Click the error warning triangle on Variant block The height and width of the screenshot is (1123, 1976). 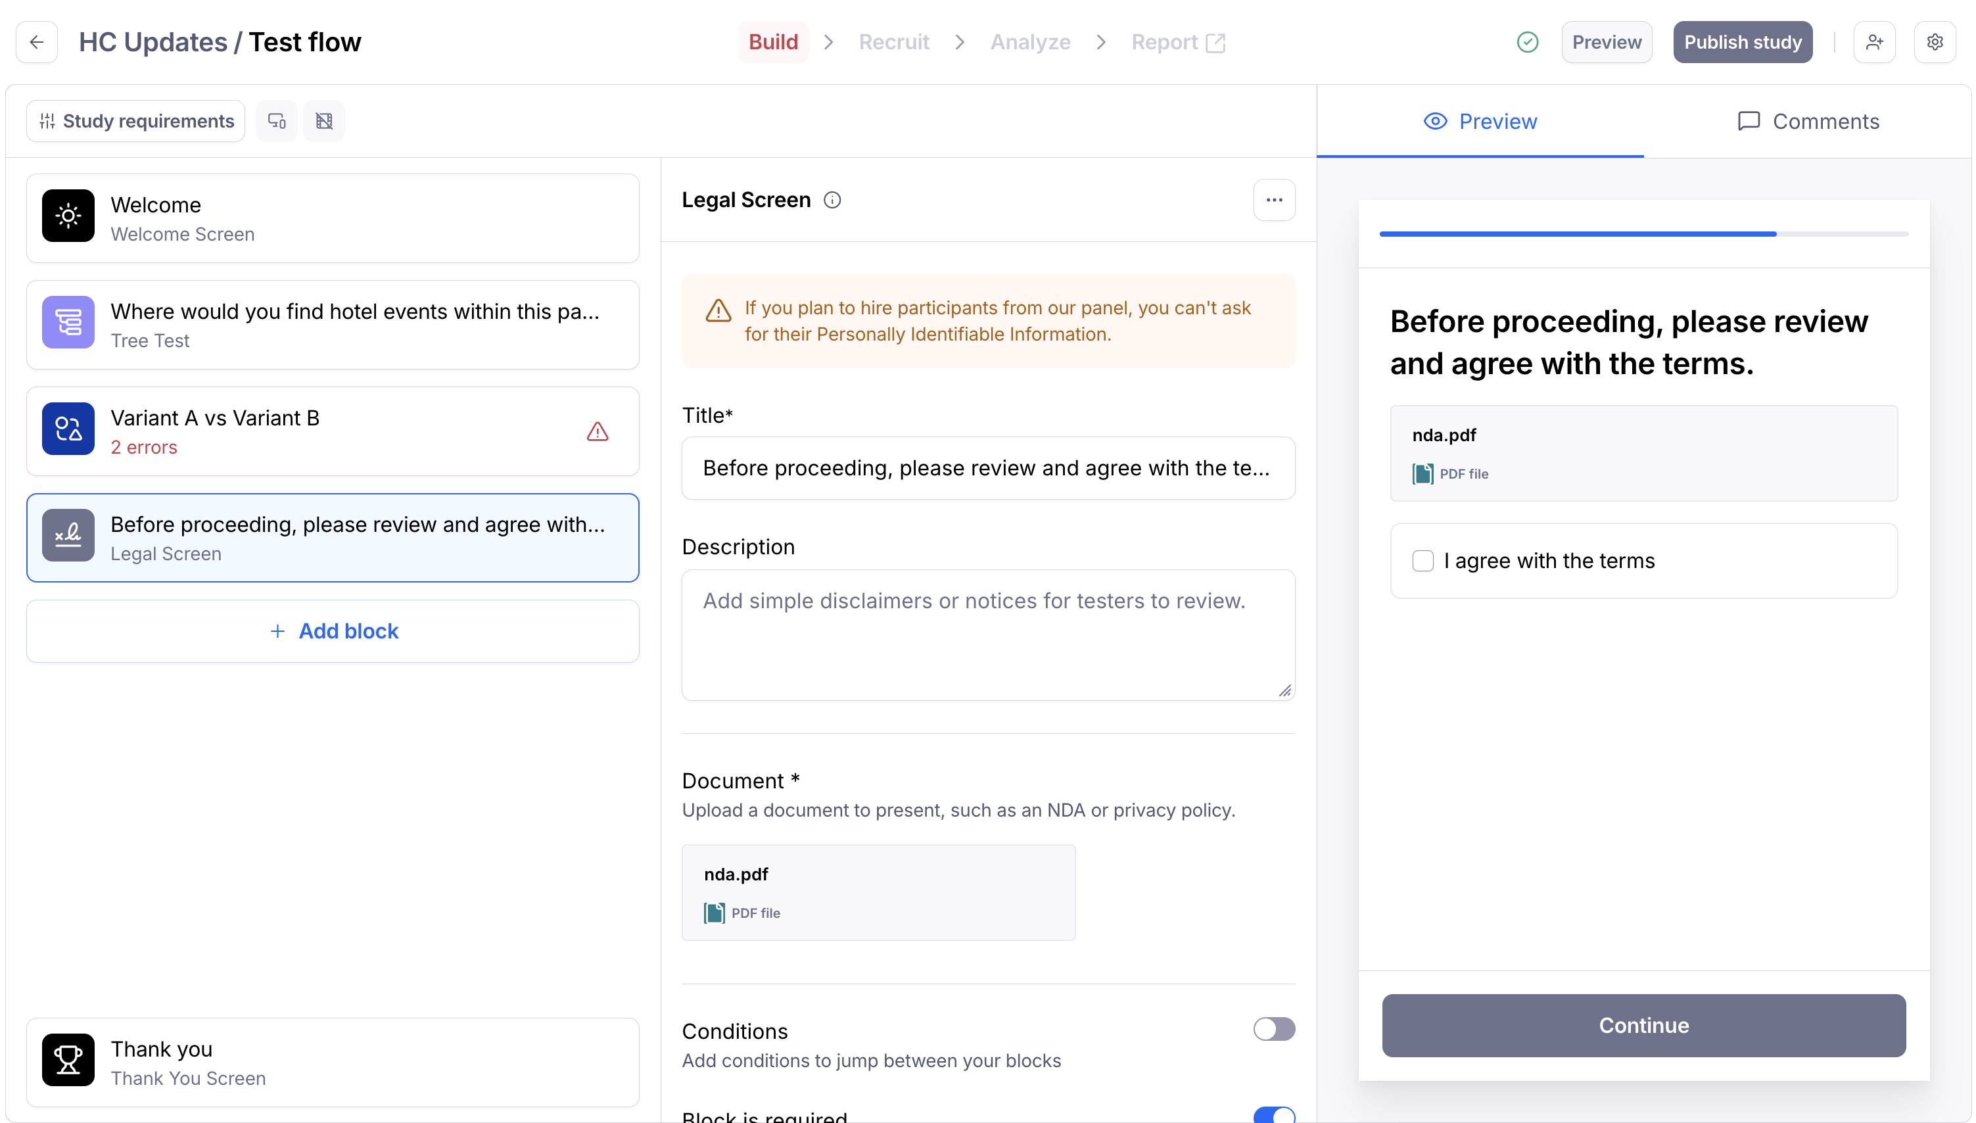coord(598,432)
